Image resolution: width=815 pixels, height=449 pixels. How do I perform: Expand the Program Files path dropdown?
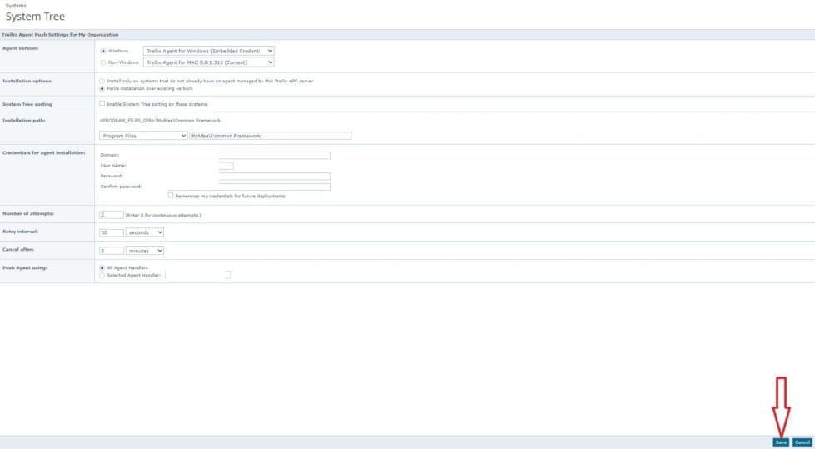143,136
